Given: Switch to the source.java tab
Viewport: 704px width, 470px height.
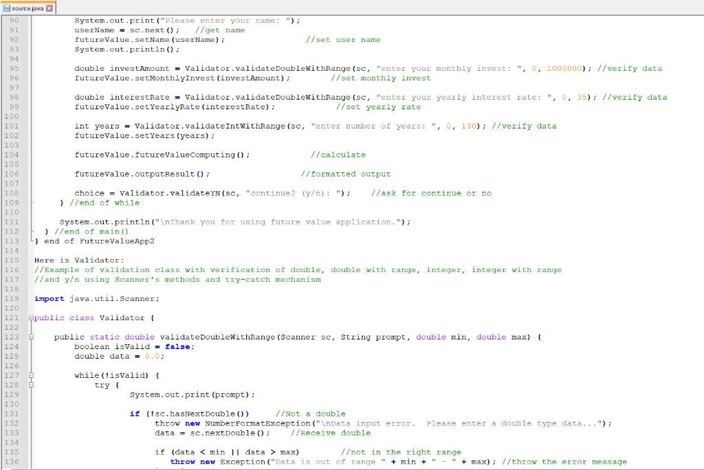Looking at the screenshot, I should (x=27, y=8).
